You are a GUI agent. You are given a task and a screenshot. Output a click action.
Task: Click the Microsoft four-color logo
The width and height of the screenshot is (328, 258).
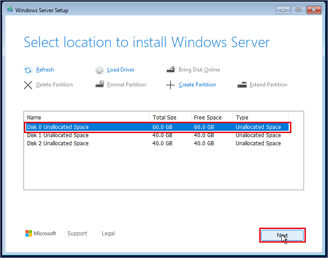(29, 233)
